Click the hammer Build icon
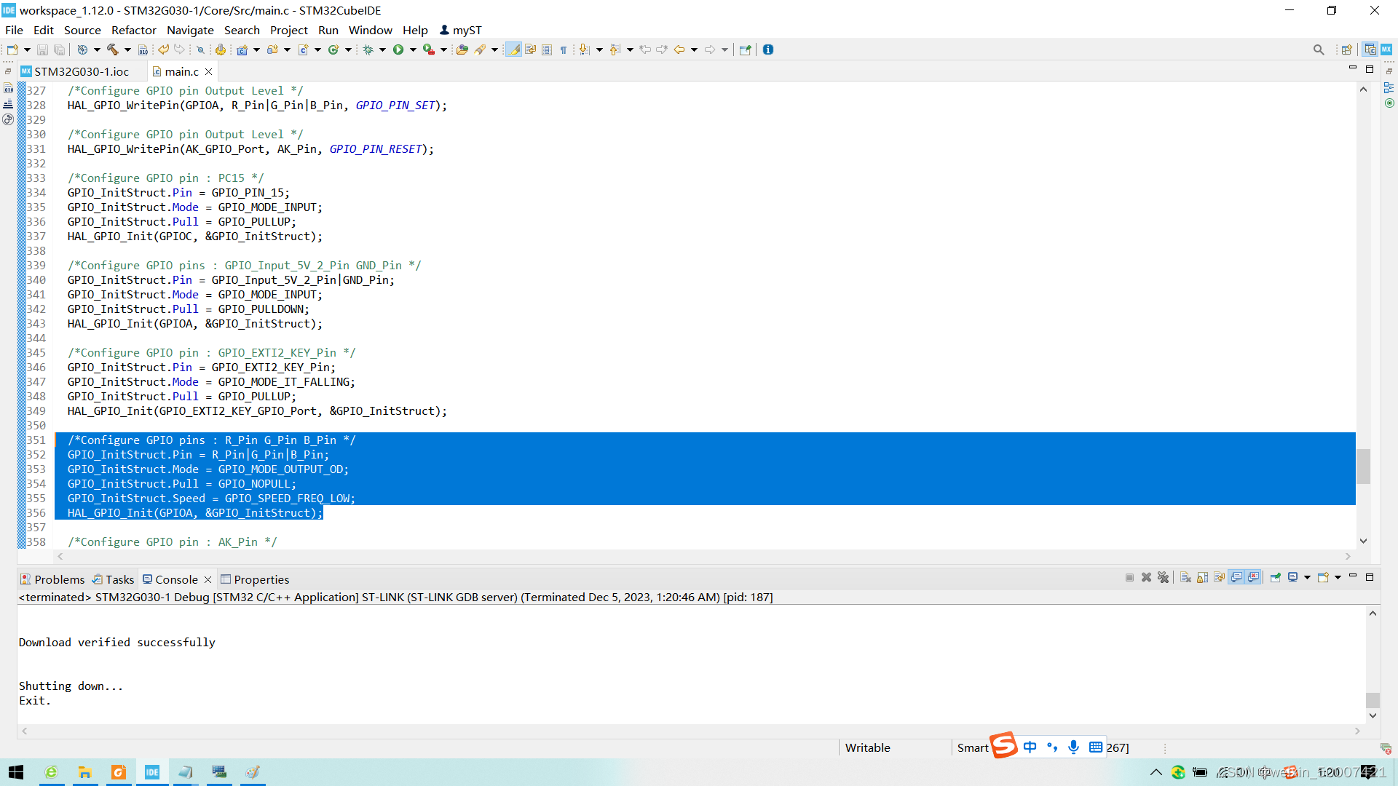This screenshot has width=1398, height=786. (112, 49)
